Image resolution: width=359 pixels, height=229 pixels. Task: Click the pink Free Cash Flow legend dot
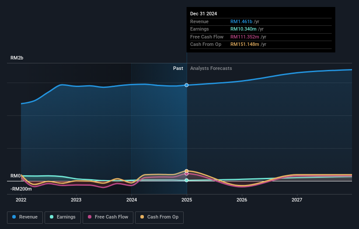click(x=90, y=217)
